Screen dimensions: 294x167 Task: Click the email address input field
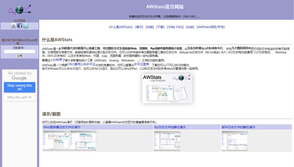tap(19, 51)
